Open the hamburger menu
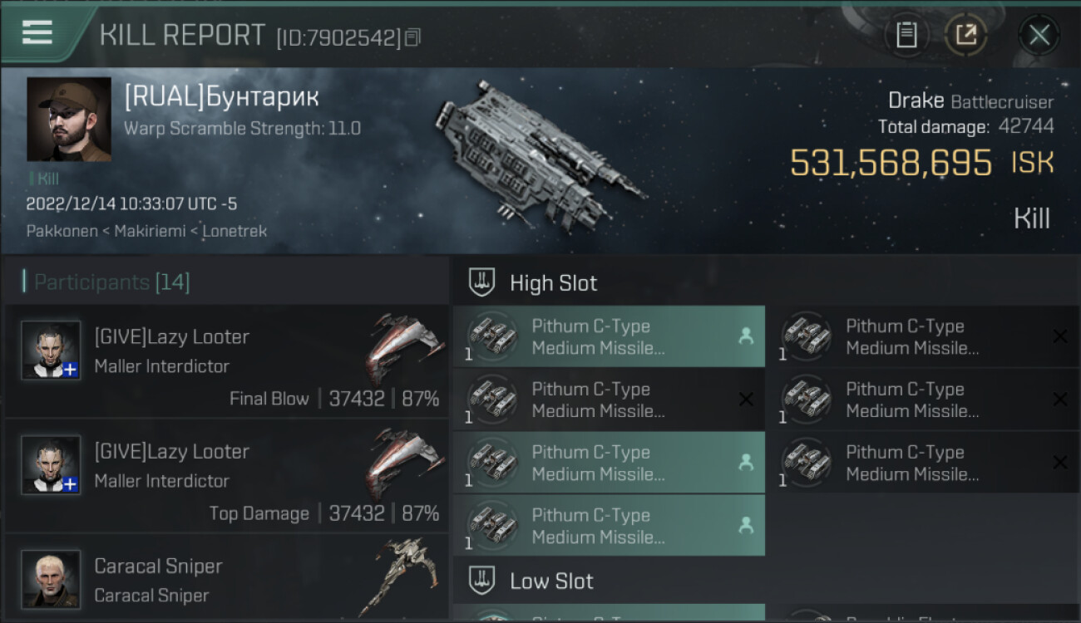 (37, 32)
